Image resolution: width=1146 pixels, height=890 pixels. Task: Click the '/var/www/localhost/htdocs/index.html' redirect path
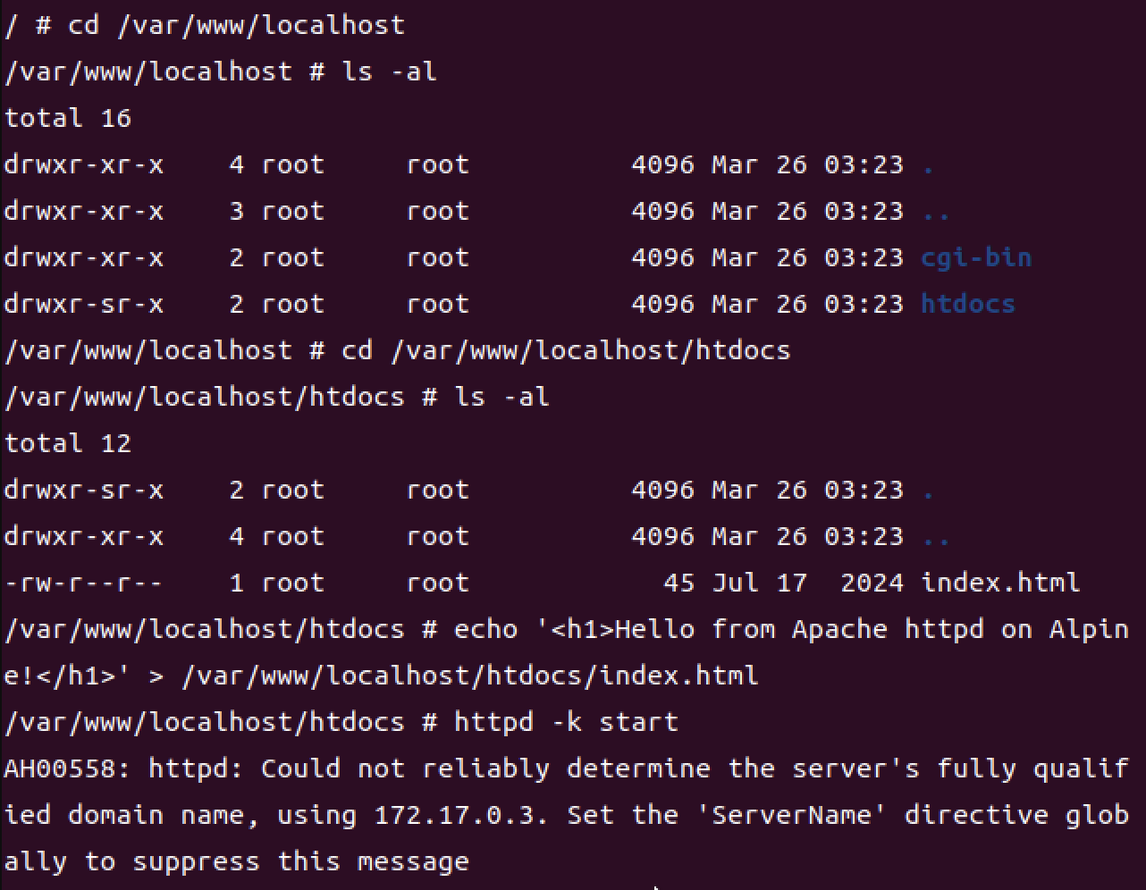pyautogui.click(x=470, y=676)
